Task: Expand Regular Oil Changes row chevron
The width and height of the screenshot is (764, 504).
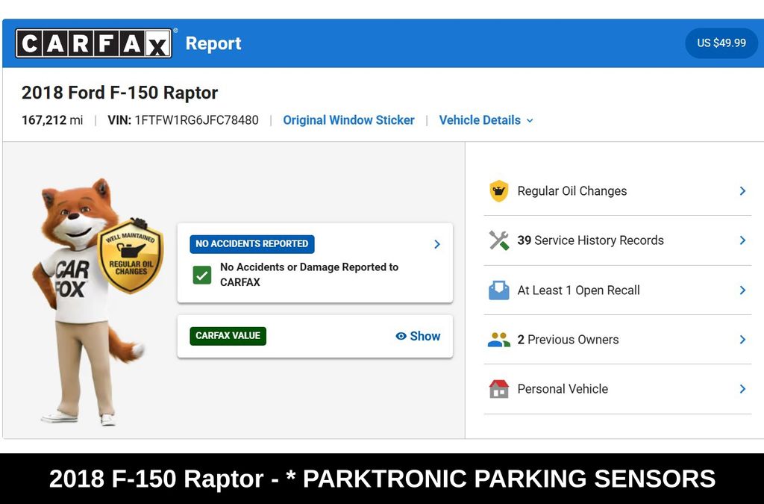Action: tap(742, 191)
